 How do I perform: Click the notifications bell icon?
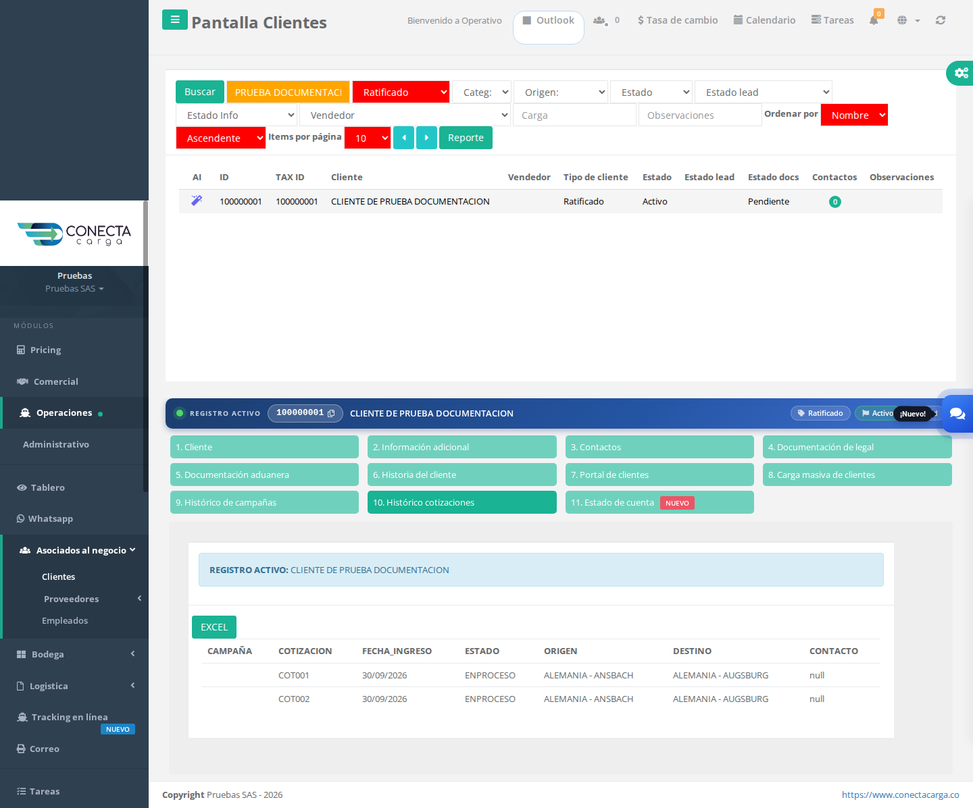click(x=874, y=20)
